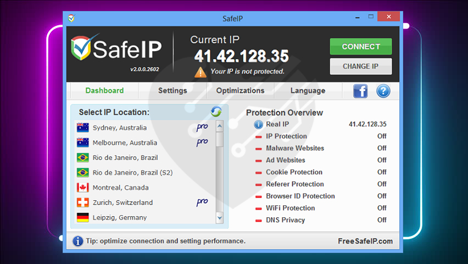Click the location list scroll down arrow
This screenshot has width=468, height=264.
click(x=220, y=218)
